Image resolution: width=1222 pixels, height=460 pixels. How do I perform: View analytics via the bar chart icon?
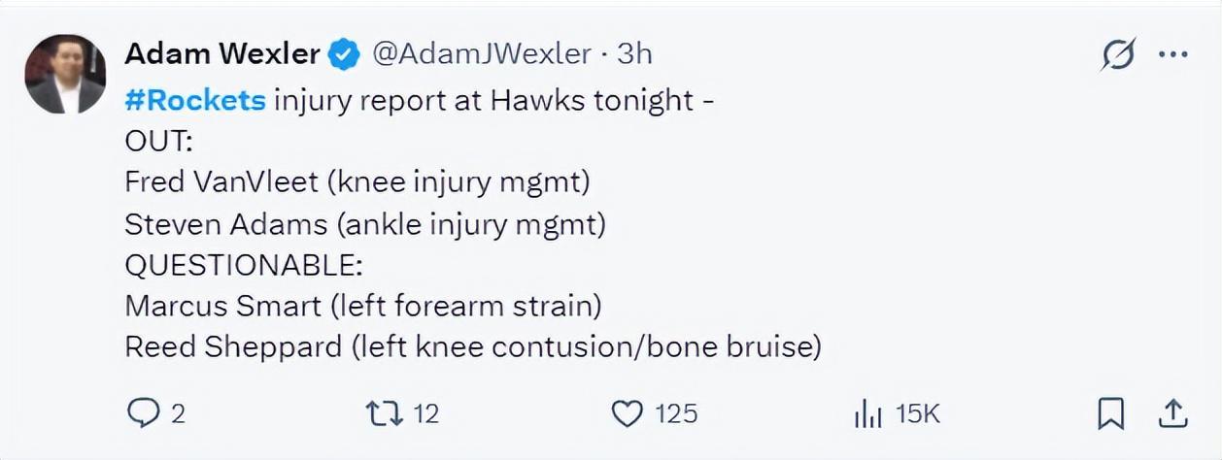click(867, 414)
